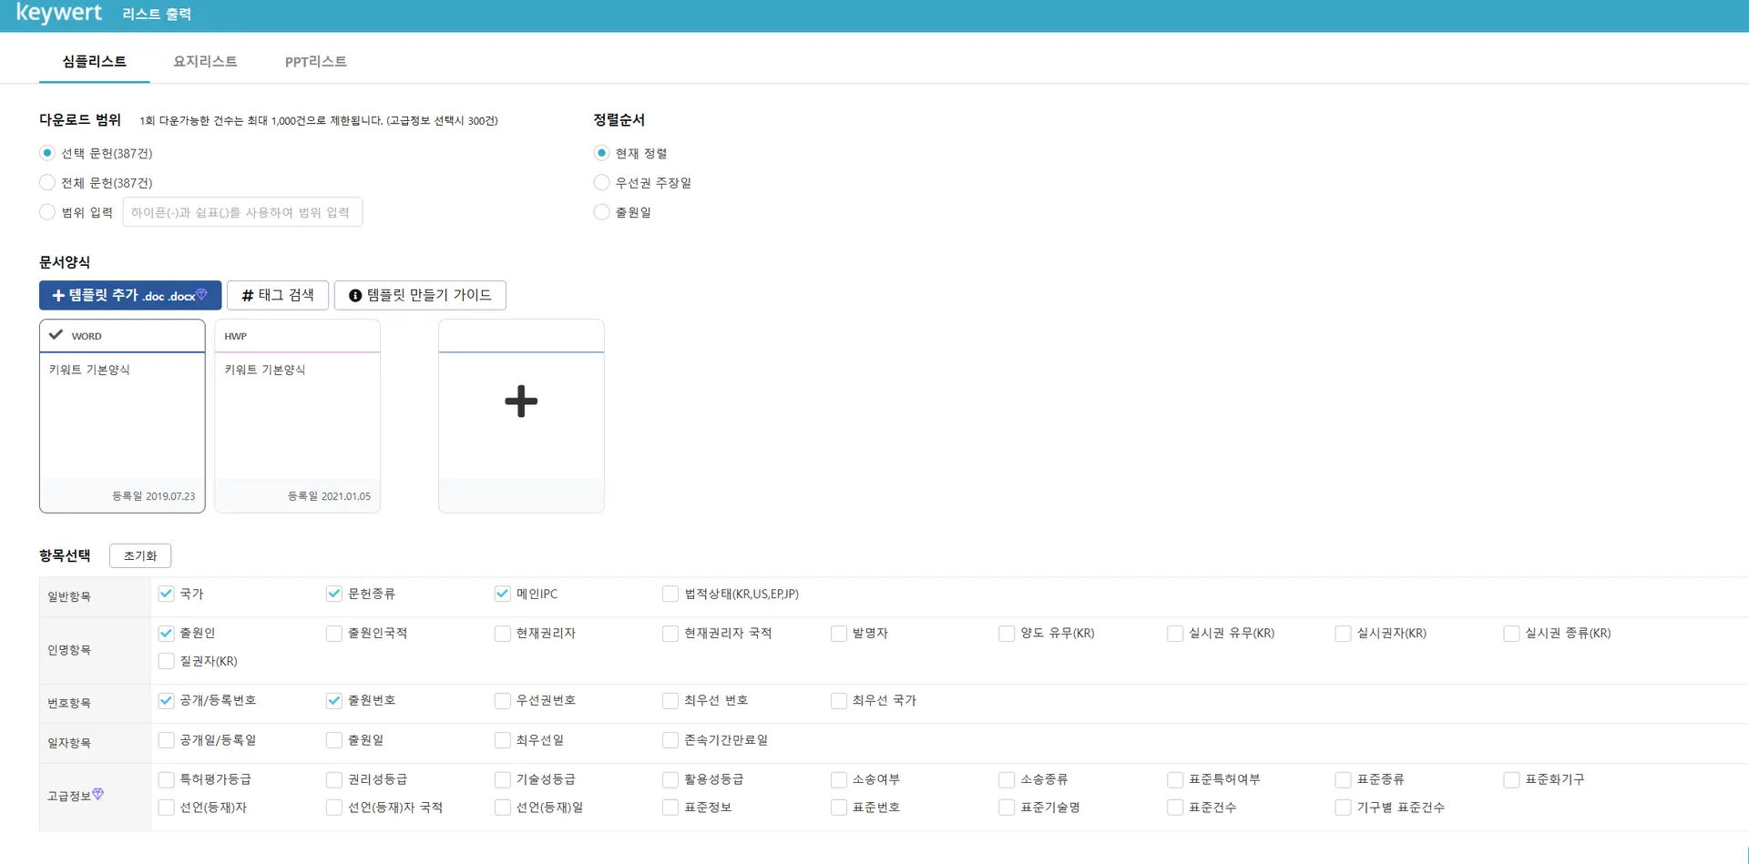Viewport: 1749px width, 864px height.
Task: Select the 전체 문헌(387건) radio option
Action: coord(47,183)
